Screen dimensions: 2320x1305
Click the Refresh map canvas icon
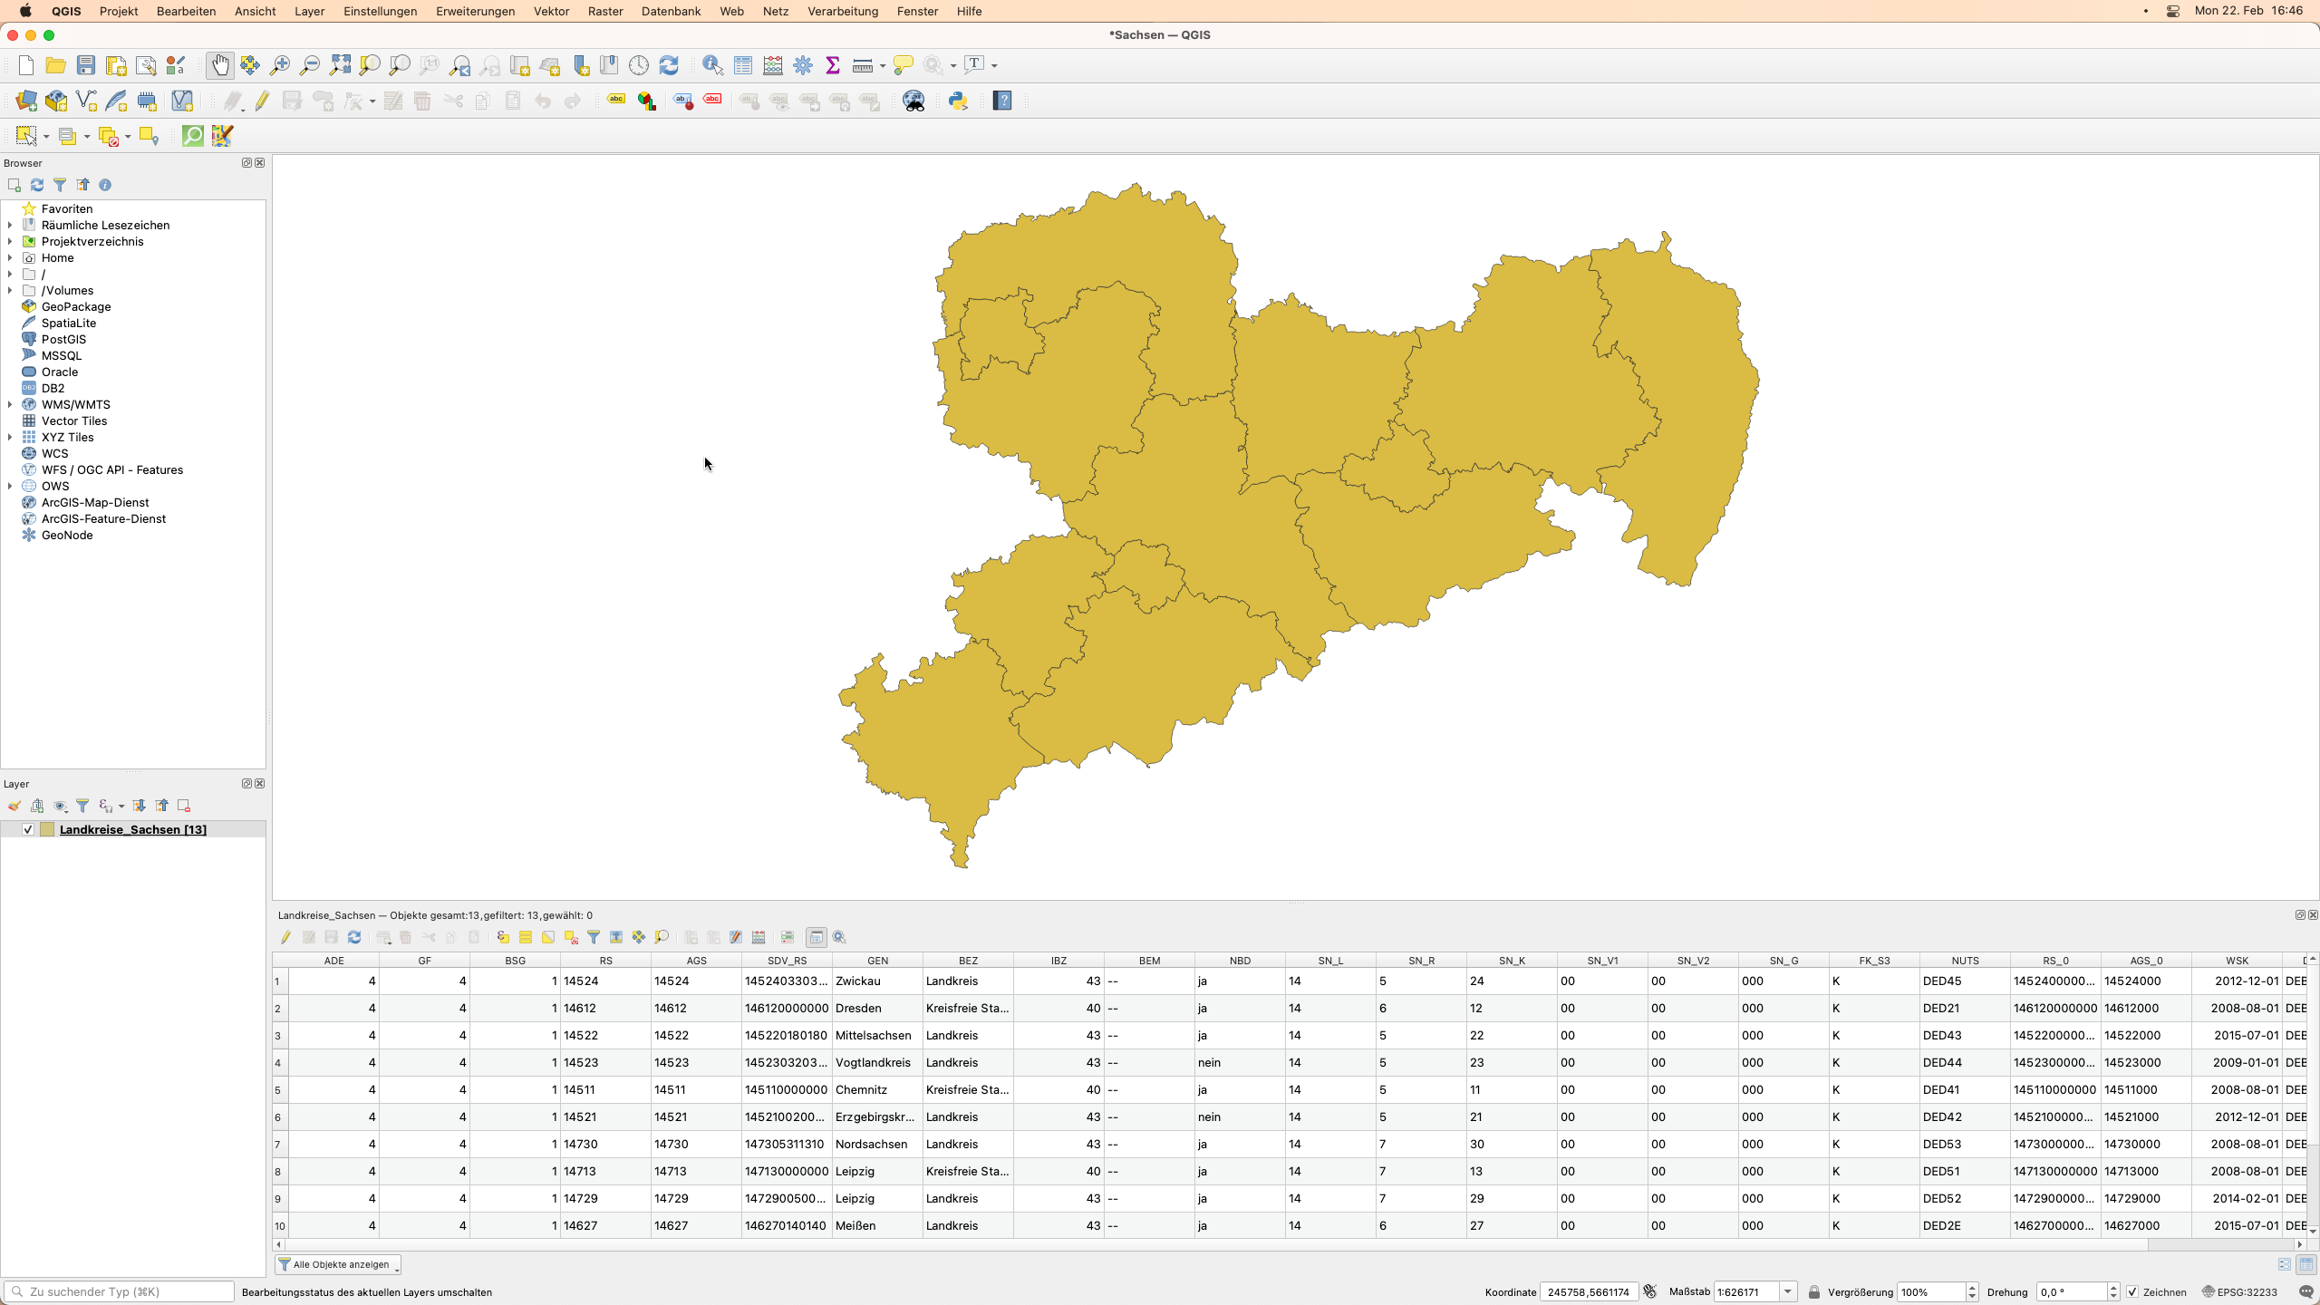tap(669, 65)
